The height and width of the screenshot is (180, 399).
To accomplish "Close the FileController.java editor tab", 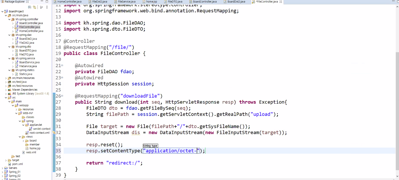I will tap(281, 2).
